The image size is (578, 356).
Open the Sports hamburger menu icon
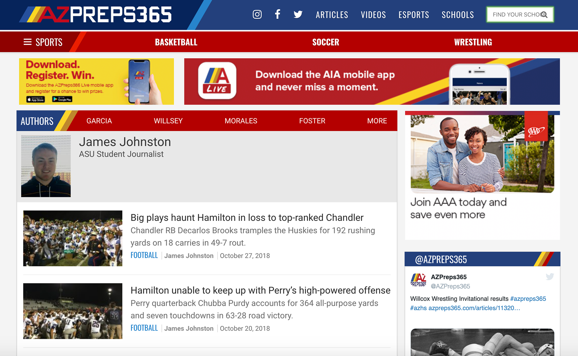click(28, 42)
